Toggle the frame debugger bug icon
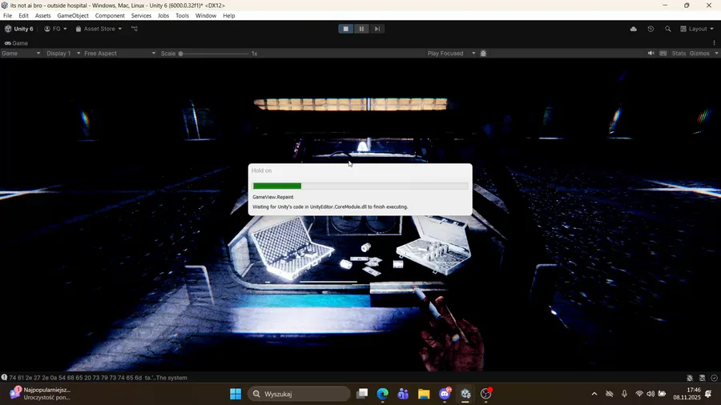The height and width of the screenshot is (405, 721). pos(483,54)
